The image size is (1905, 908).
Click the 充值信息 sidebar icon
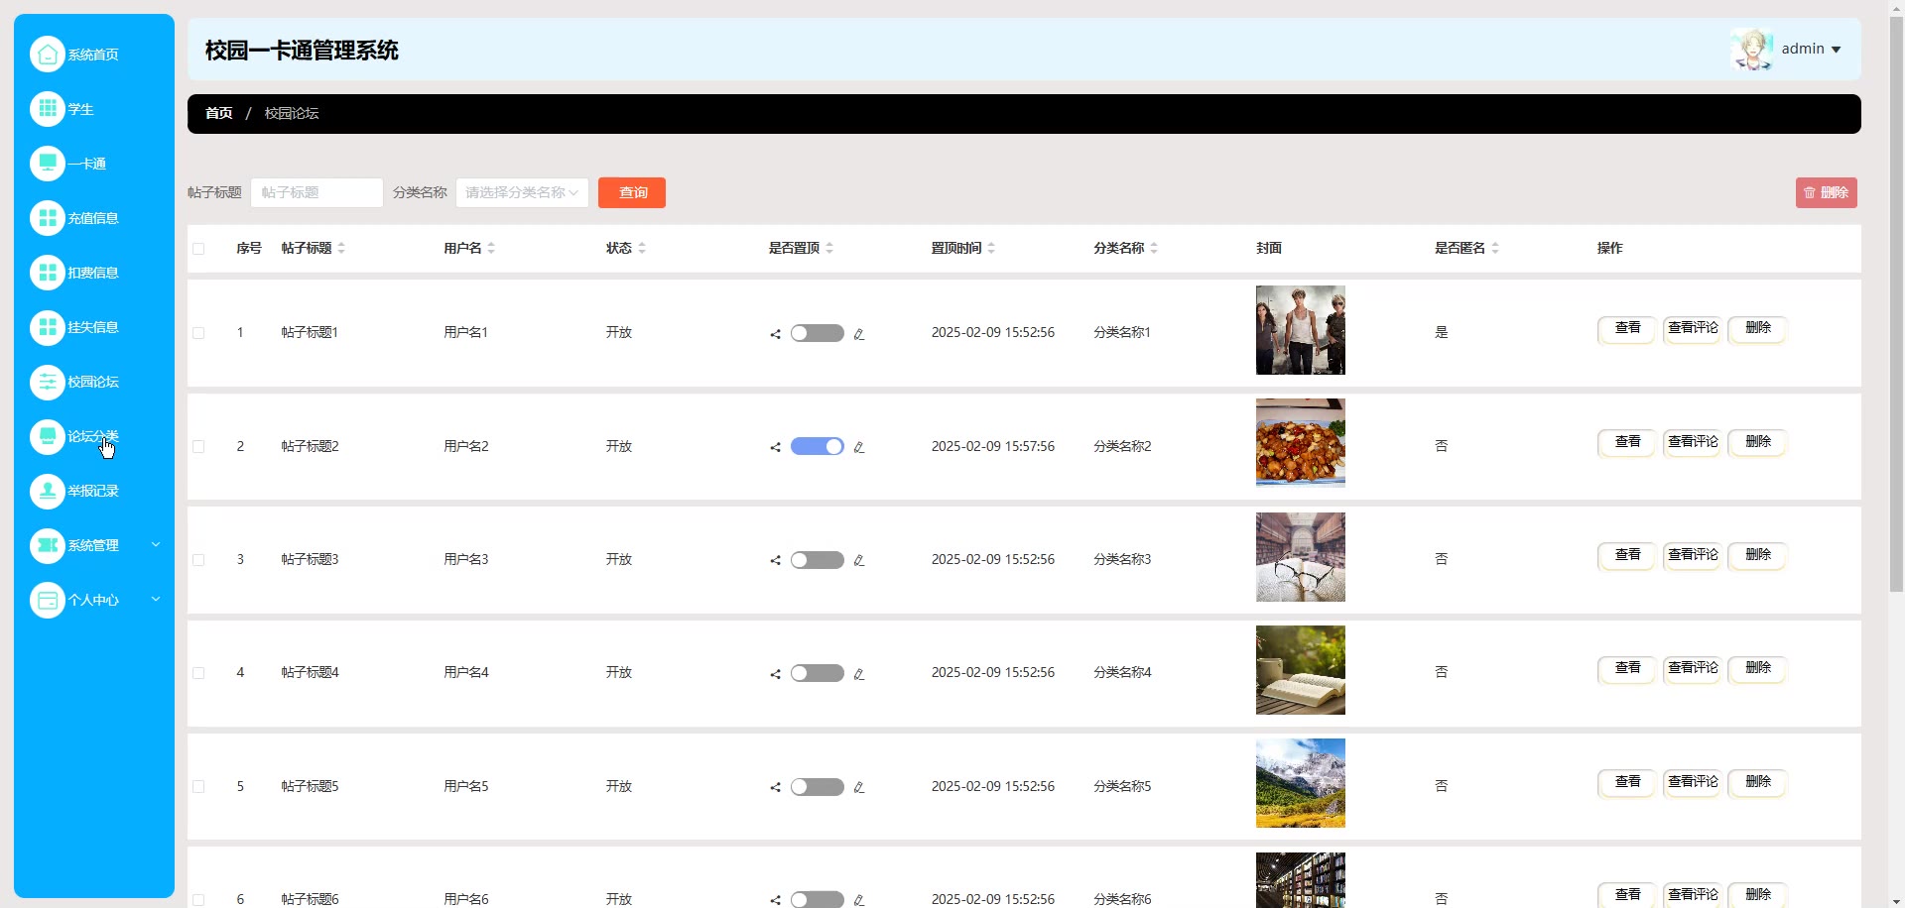[x=47, y=218]
